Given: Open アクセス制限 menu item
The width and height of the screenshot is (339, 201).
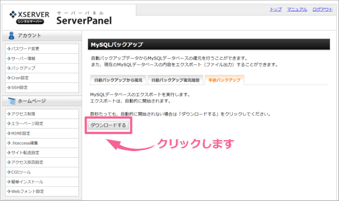Looking at the screenshot, I should pos(42,114).
